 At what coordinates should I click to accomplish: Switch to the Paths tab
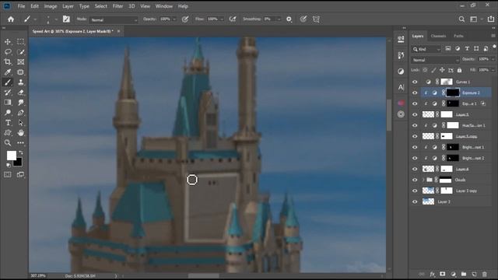point(458,36)
